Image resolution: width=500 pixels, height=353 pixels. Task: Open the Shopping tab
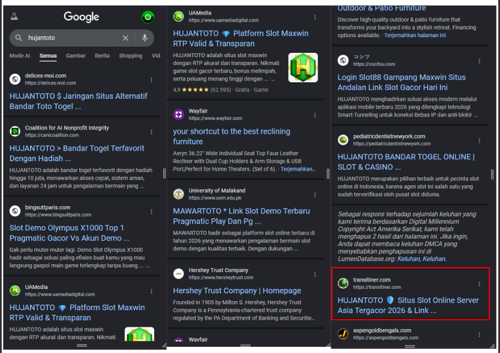click(x=130, y=56)
